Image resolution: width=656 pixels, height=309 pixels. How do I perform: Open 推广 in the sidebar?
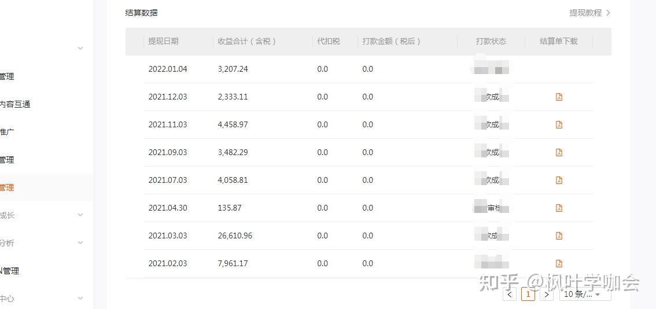point(7,132)
